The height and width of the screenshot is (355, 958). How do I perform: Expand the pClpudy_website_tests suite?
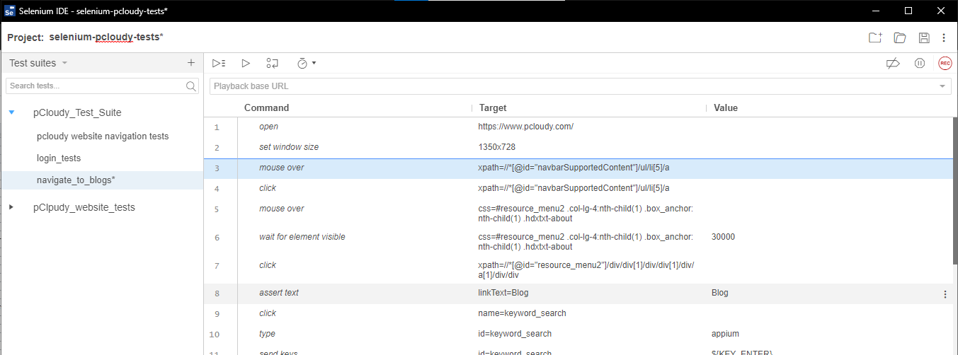click(11, 207)
